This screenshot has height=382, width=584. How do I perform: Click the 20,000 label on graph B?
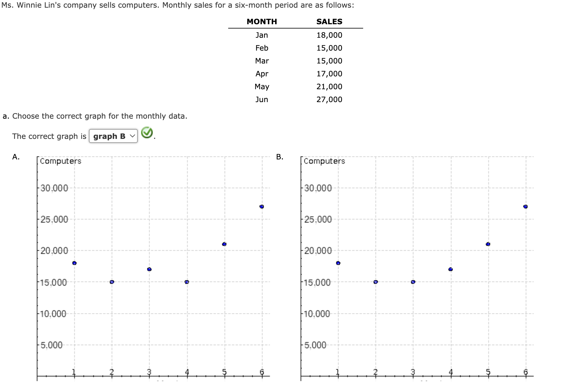click(x=318, y=250)
